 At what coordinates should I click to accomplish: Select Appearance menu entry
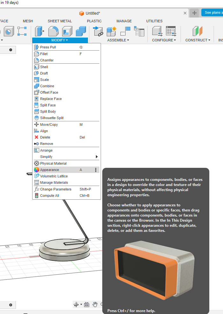tap(66, 170)
